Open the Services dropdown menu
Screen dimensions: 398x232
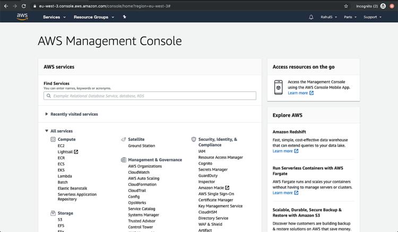(x=54, y=17)
